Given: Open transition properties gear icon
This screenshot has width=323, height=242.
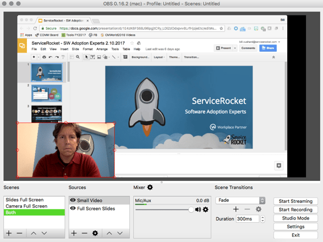Looking at the screenshot, I should click(x=258, y=209).
